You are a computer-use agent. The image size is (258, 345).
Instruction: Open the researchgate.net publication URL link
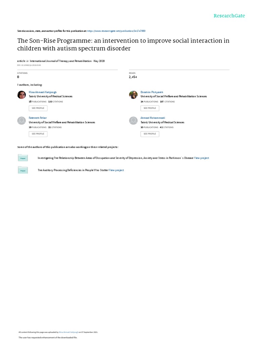click(116, 31)
